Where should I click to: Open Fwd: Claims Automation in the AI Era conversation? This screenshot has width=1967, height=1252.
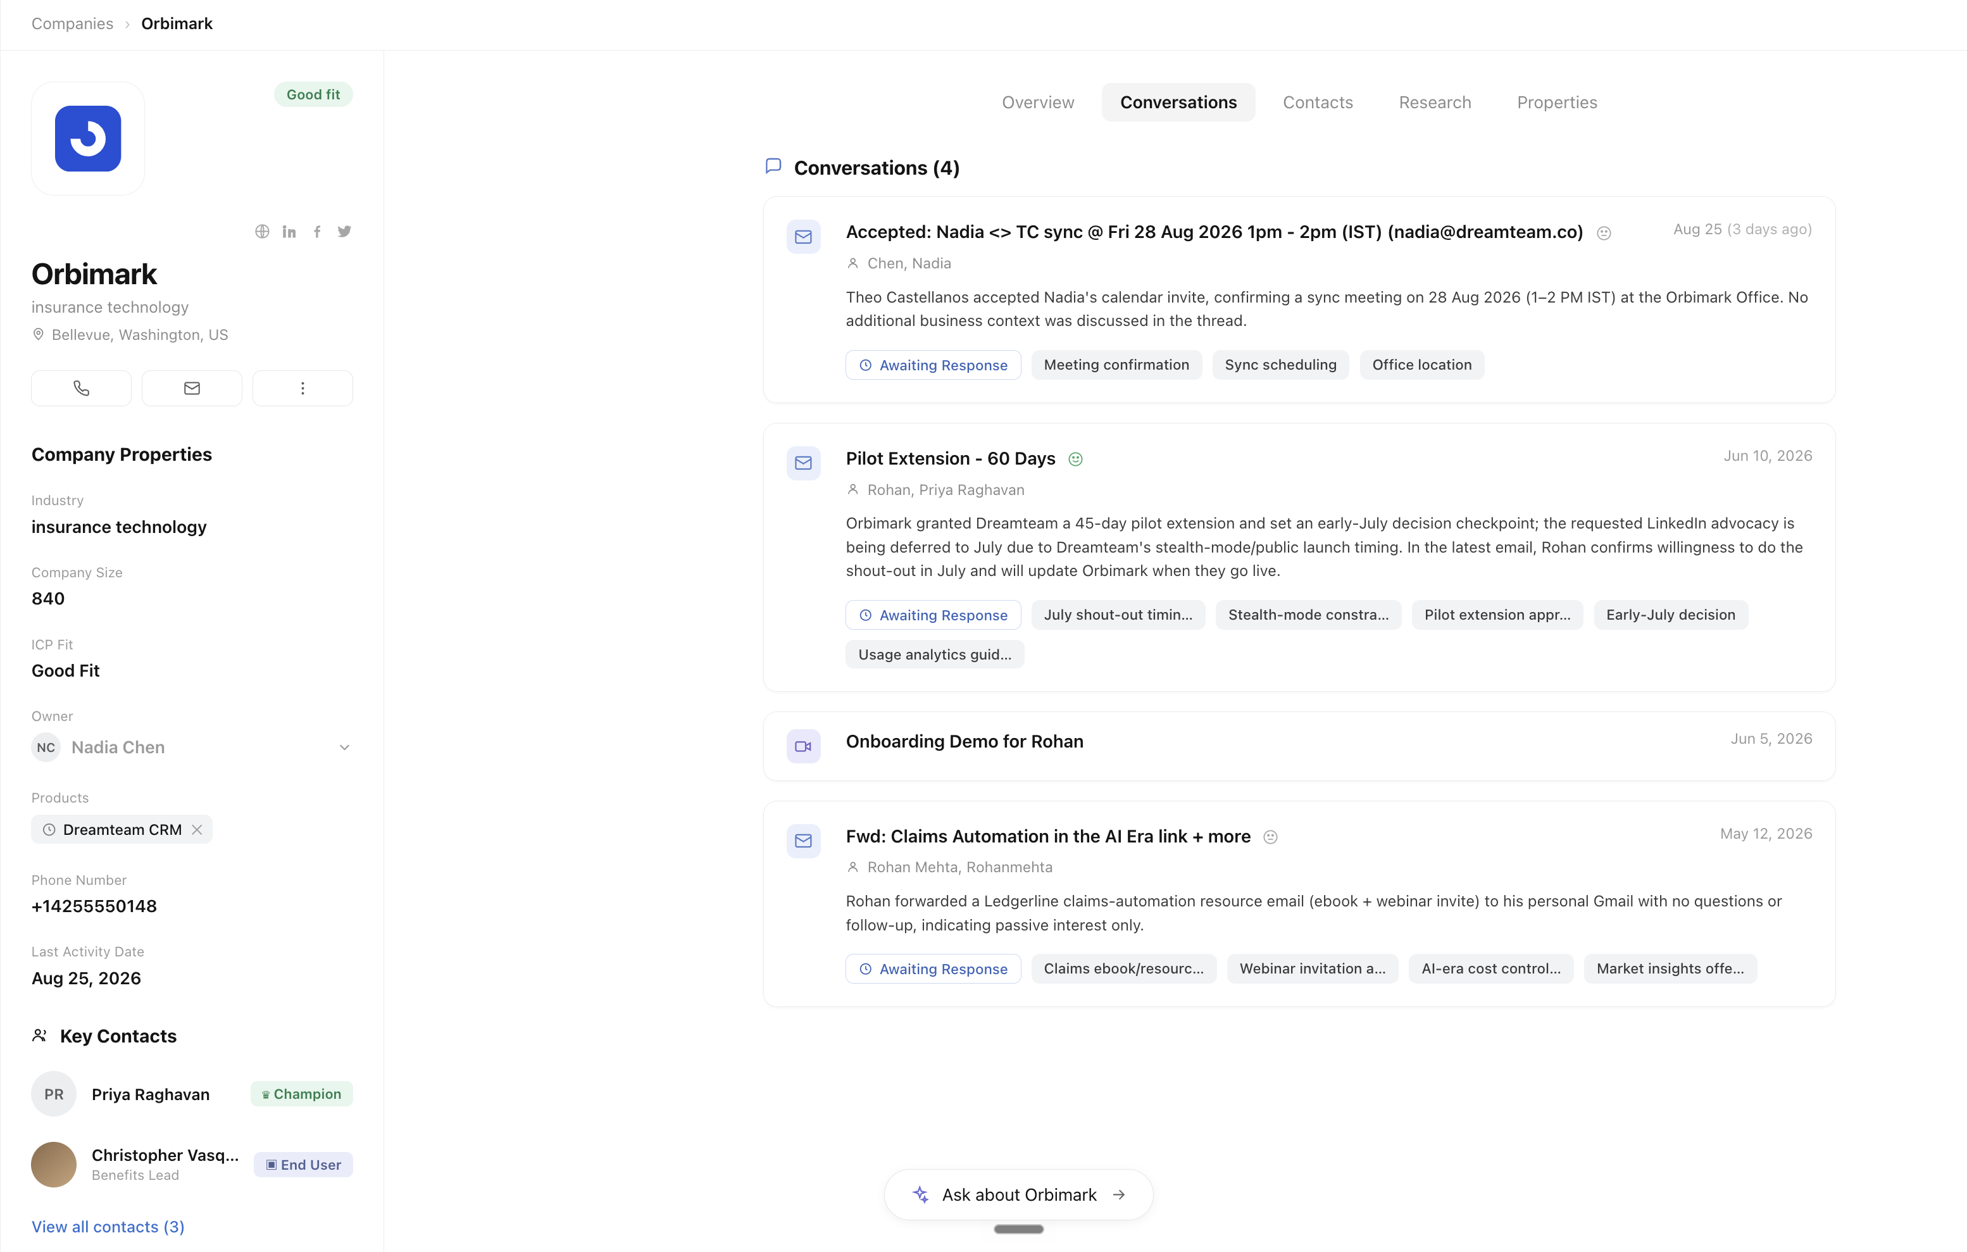coord(1048,836)
